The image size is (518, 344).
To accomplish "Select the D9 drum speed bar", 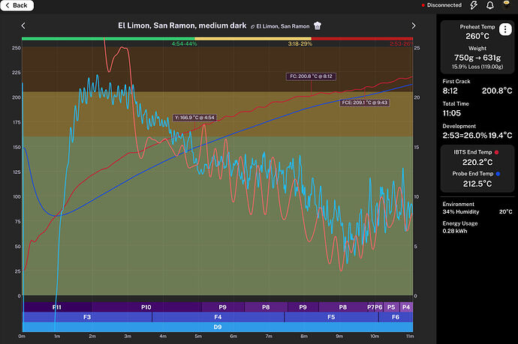I will pyautogui.click(x=218, y=327).
